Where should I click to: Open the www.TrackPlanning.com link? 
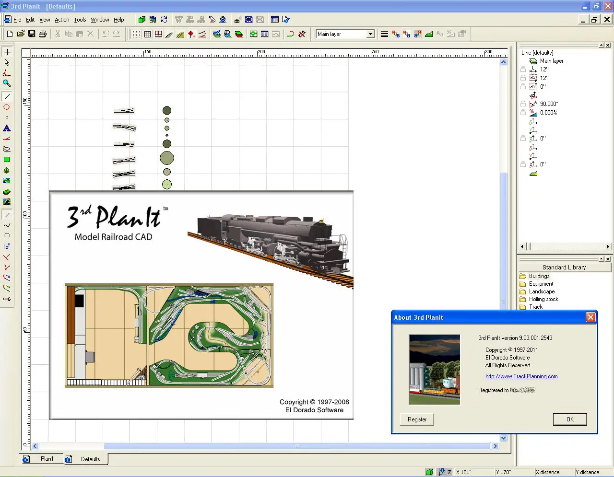(521, 376)
